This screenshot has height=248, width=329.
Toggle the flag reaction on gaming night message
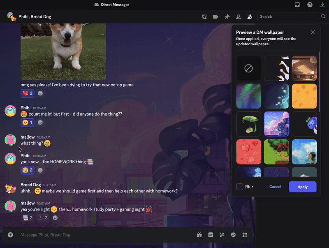pos(42,218)
